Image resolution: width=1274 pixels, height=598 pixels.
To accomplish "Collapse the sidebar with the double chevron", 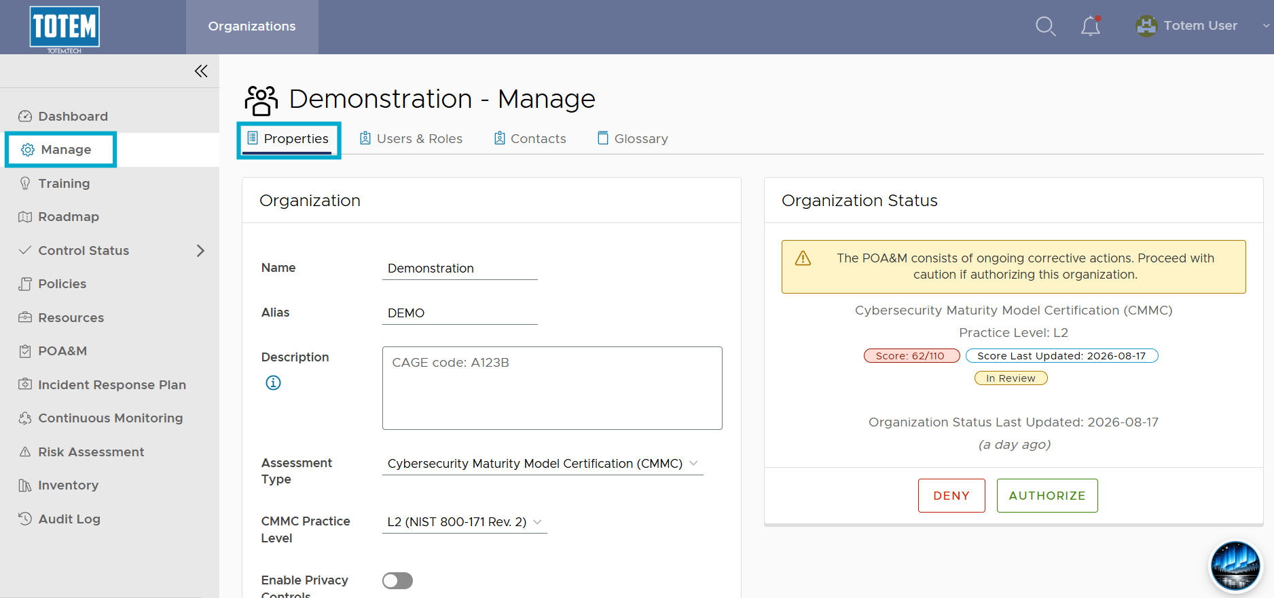I will tap(201, 71).
